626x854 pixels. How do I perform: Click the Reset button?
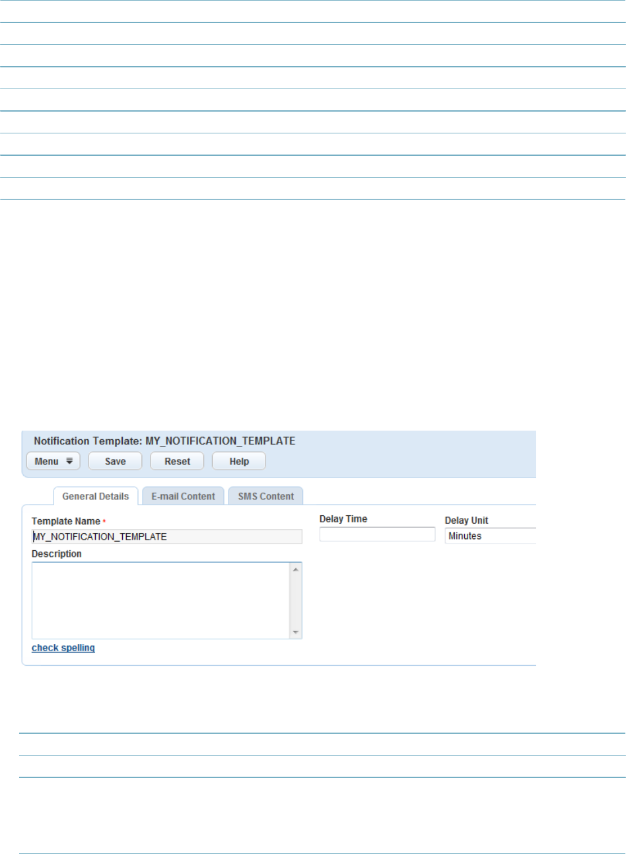pos(177,461)
